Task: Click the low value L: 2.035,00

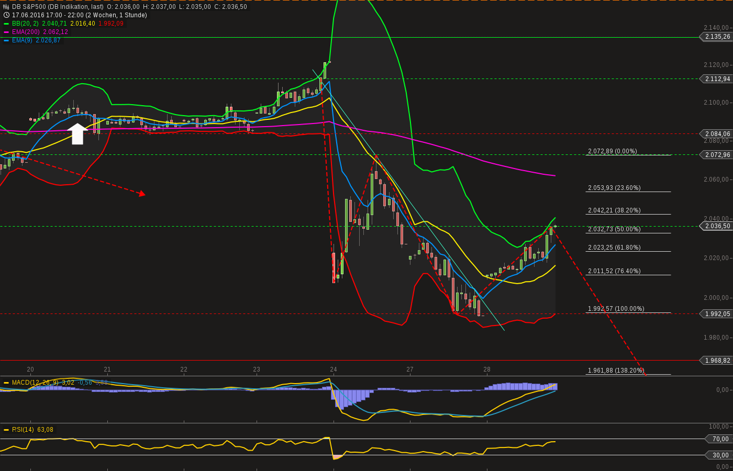Action: (195, 7)
